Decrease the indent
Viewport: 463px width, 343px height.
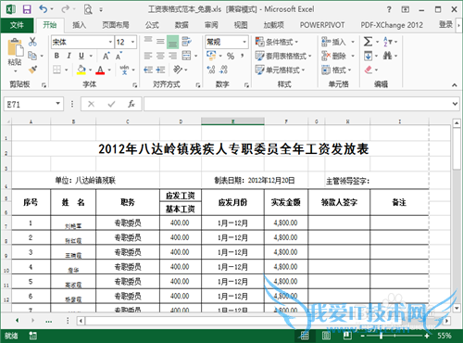click(x=148, y=70)
